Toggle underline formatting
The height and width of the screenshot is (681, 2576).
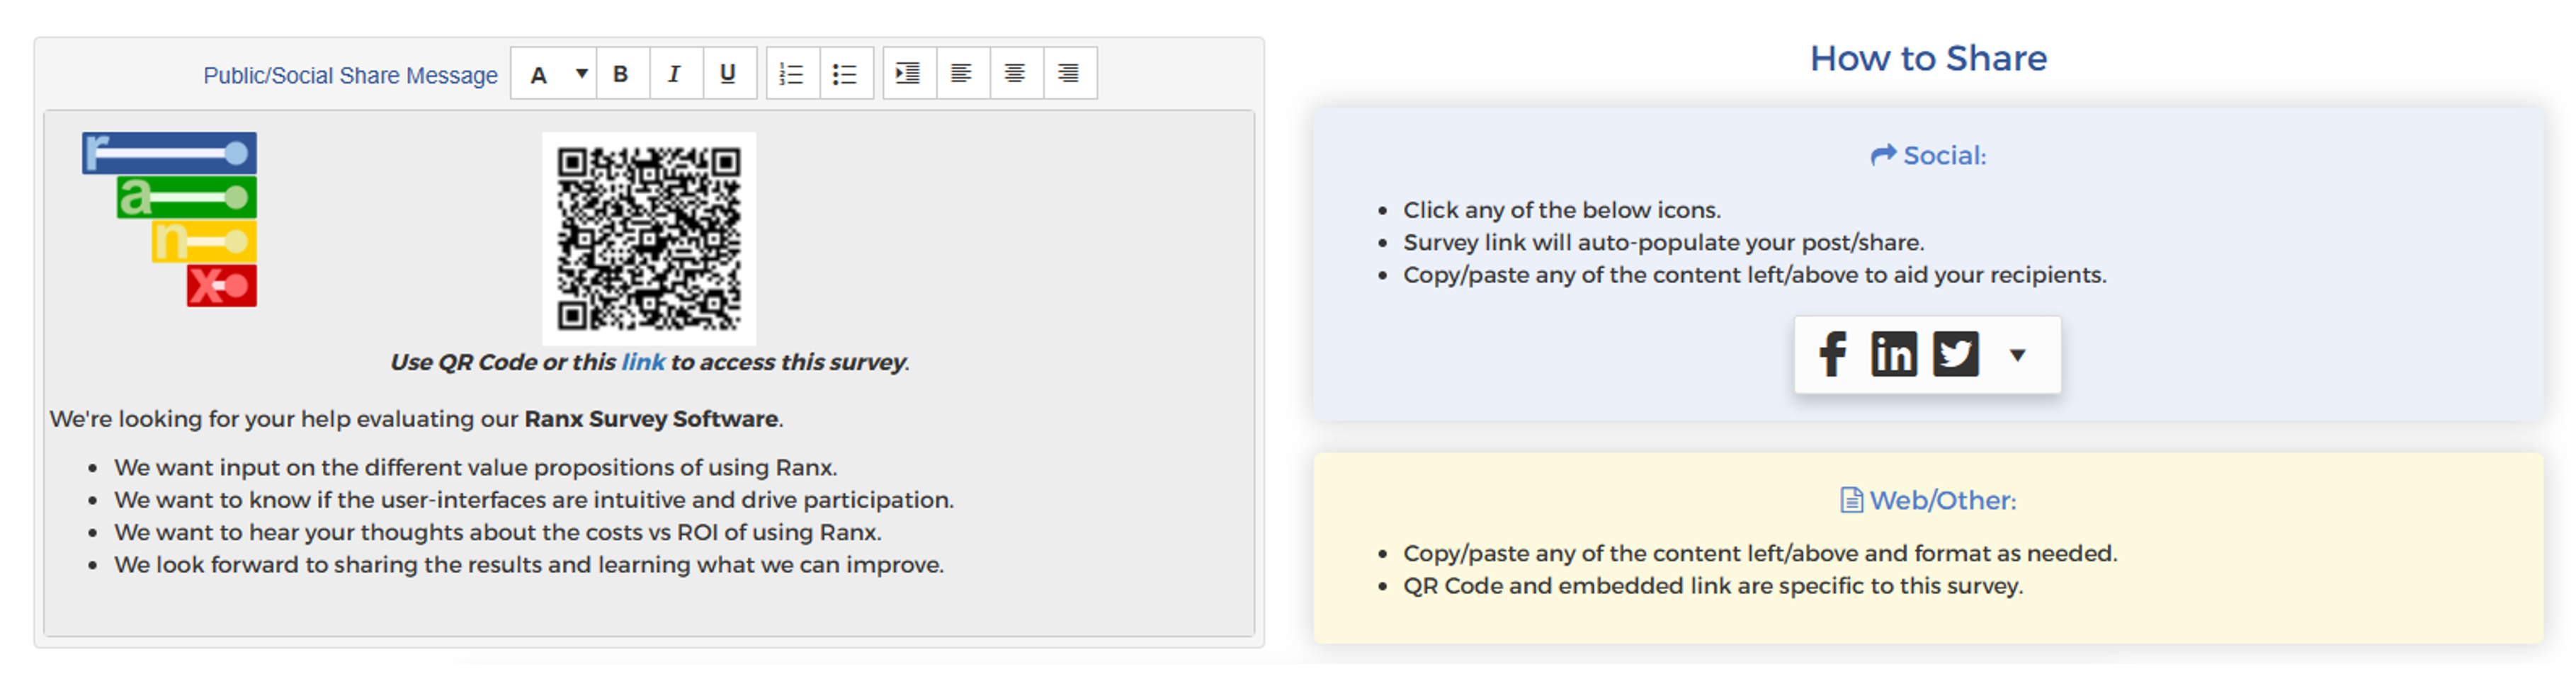(x=730, y=72)
